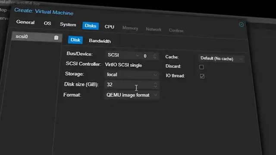The height and width of the screenshot is (155, 276).
Task: Go to the Confirm tab
Action: point(176,31)
